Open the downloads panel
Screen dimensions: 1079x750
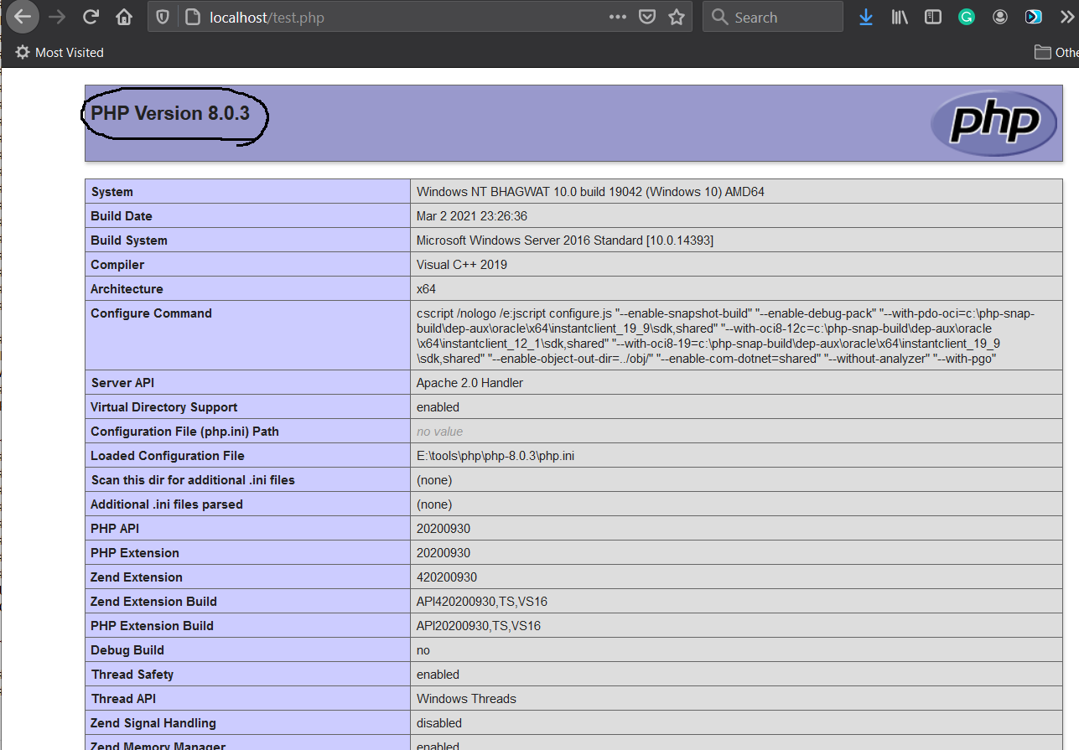tap(866, 17)
